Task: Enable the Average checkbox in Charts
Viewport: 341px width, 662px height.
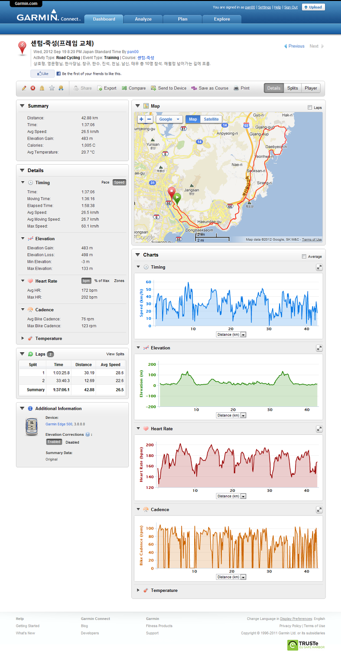Action: coord(304,257)
